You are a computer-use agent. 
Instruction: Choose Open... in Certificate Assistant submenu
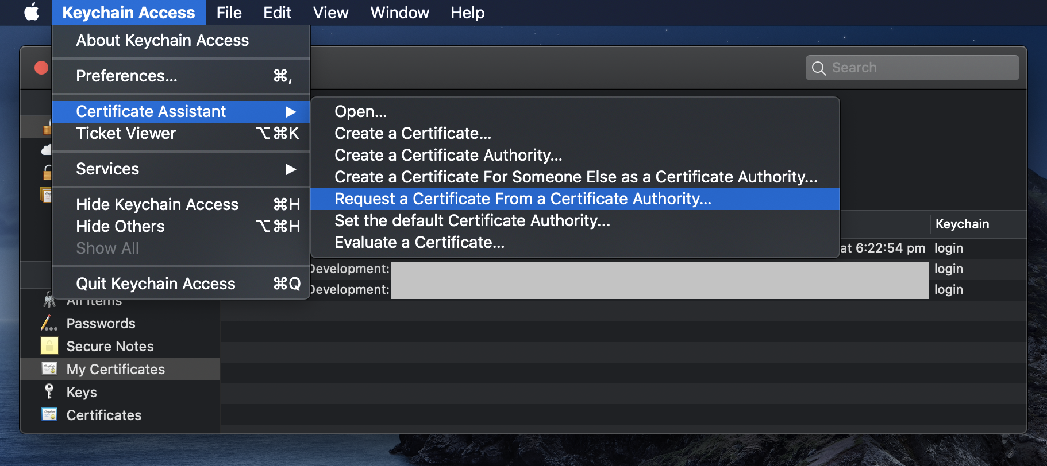click(575, 111)
